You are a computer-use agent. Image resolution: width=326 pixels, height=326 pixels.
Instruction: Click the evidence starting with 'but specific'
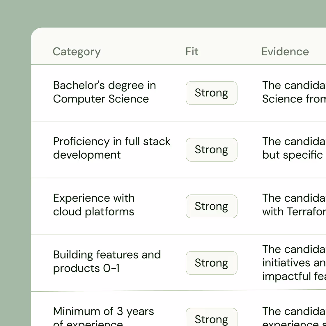coord(291,155)
